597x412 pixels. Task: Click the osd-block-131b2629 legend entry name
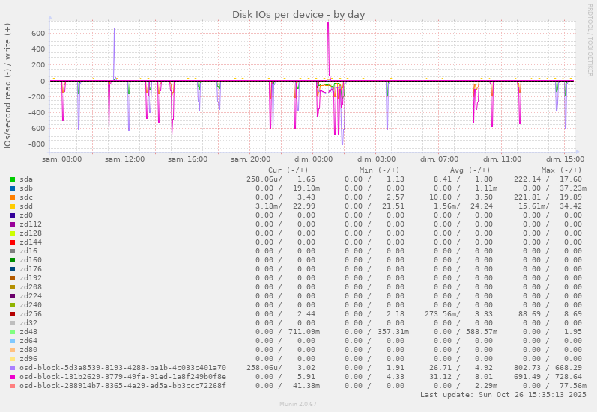[122, 377]
